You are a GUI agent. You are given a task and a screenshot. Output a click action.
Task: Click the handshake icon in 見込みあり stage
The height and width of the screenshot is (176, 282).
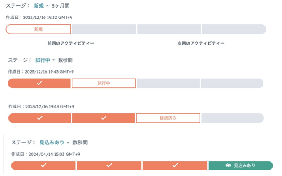click(x=228, y=165)
